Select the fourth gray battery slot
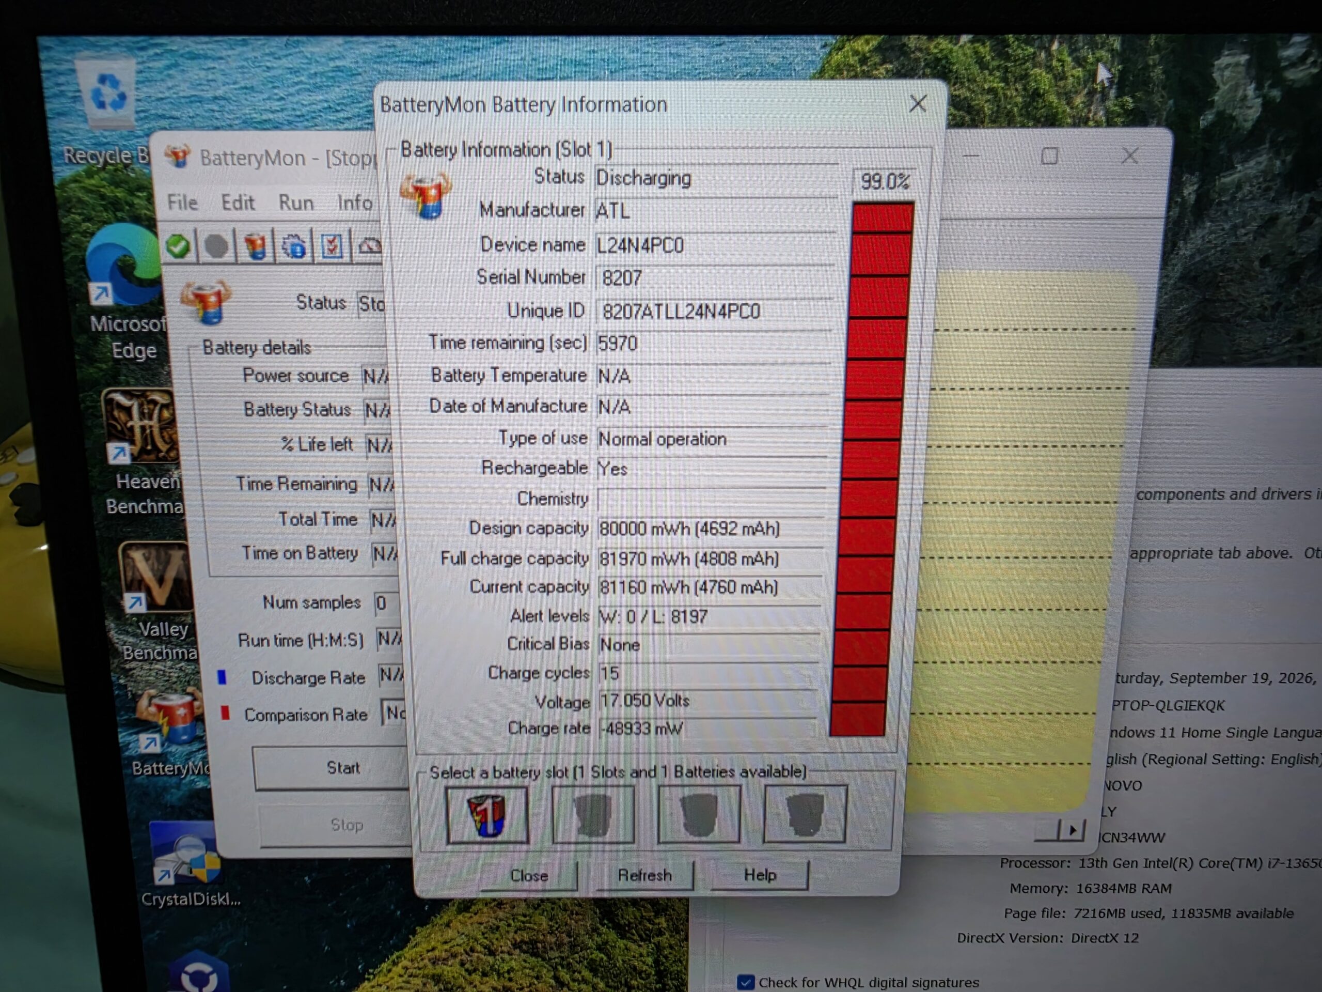This screenshot has height=992, width=1322. tap(805, 814)
